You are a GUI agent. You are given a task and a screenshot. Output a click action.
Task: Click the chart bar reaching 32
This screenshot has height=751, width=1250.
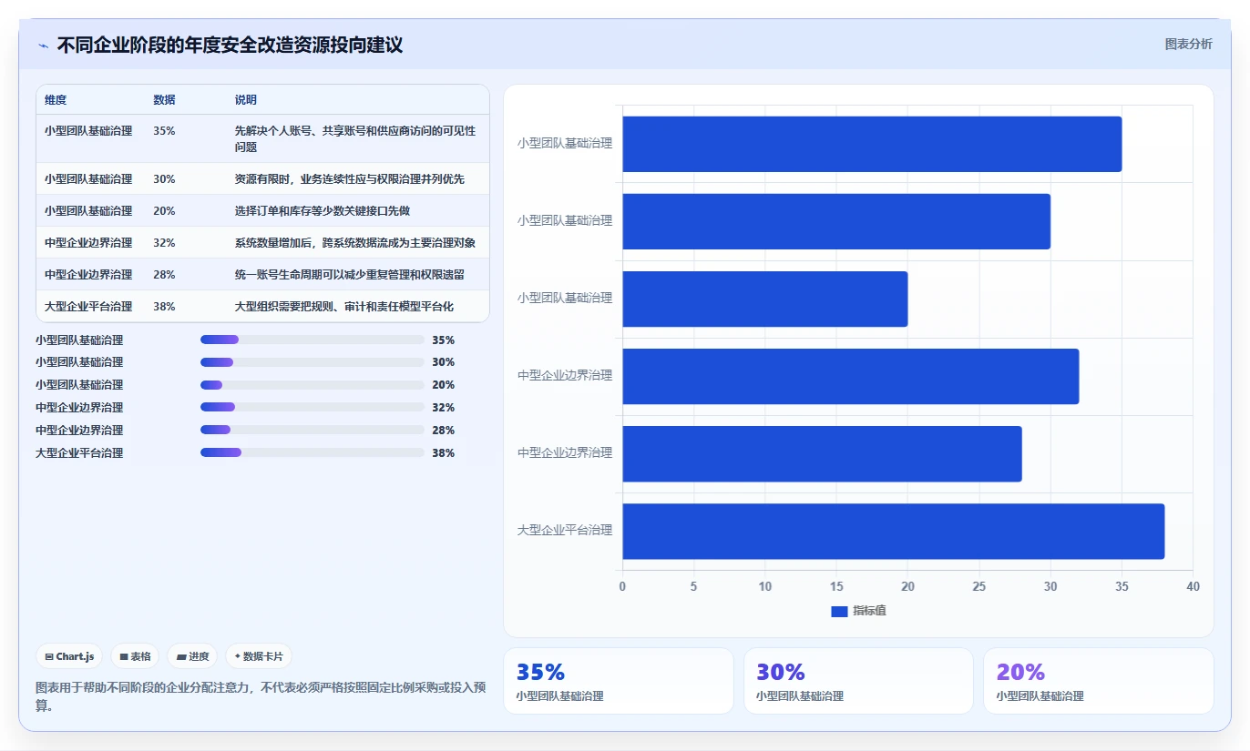click(850, 376)
